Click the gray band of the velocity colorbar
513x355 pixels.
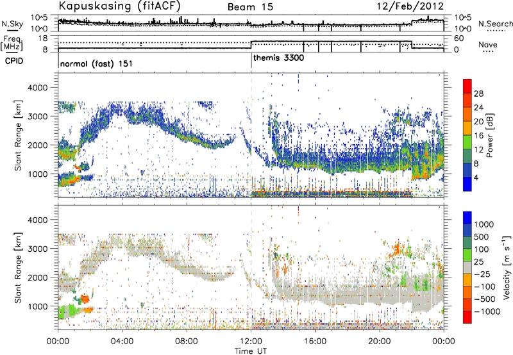467,267
